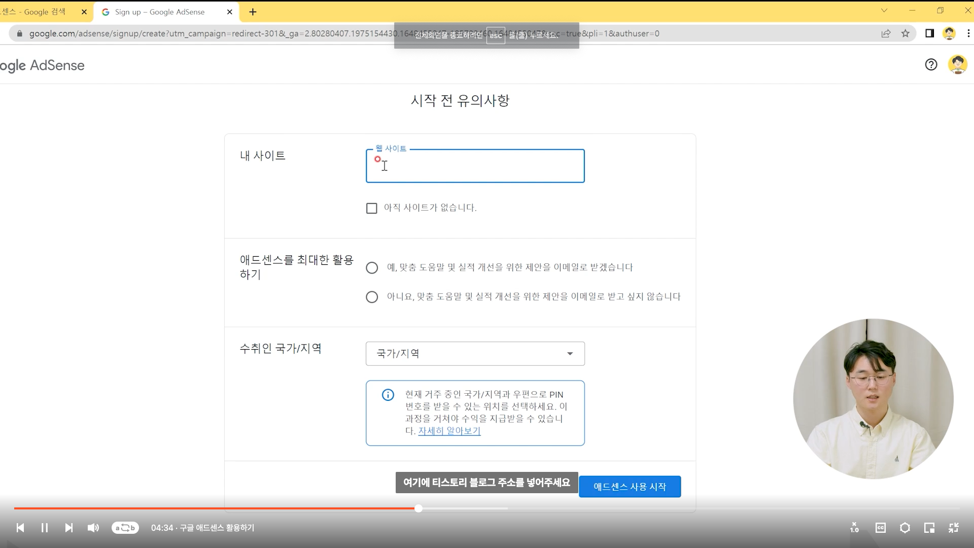The height and width of the screenshot is (548, 974).
Task: Check '아직 사이트가 없습니다' checkbox
Action: coord(372,208)
